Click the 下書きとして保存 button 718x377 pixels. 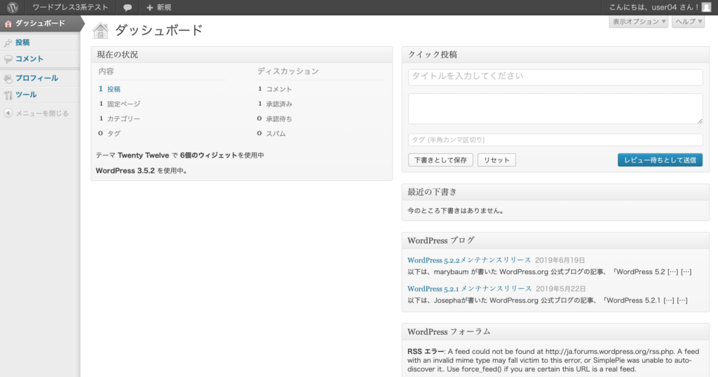440,160
